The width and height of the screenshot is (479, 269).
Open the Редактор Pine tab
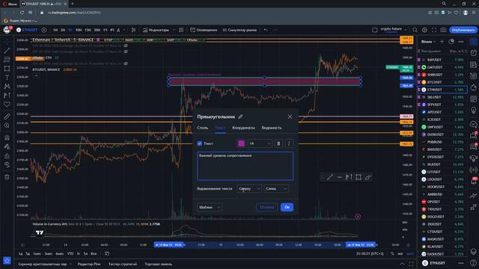point(89,264)
